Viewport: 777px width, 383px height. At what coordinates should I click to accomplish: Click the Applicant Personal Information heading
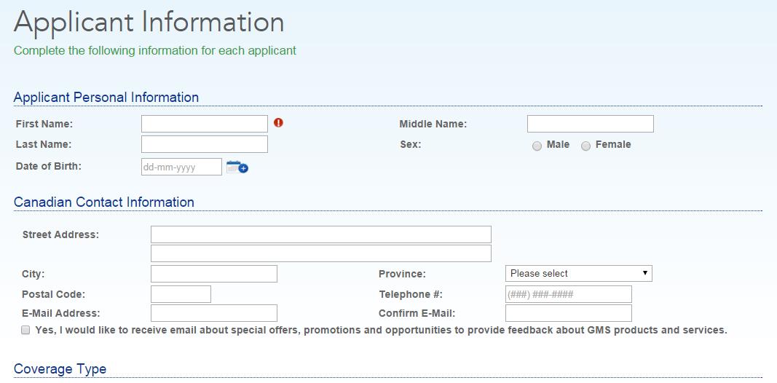(106, 98)
